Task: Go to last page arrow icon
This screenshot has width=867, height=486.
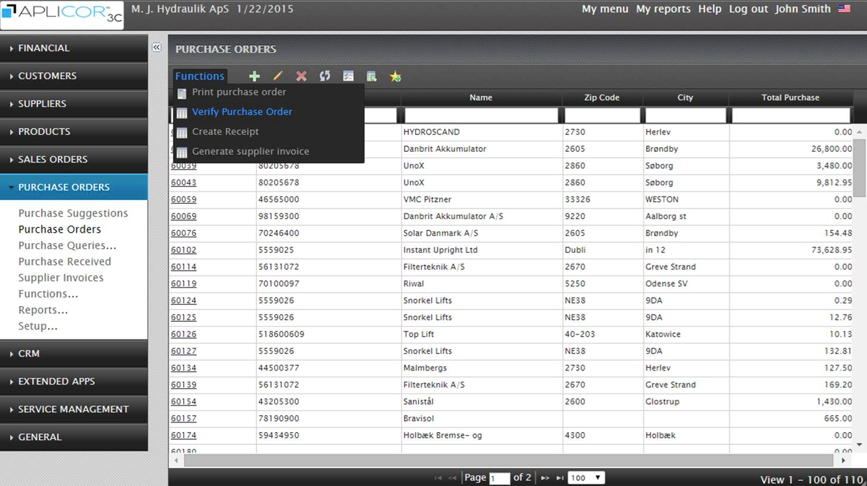Action: click(559, 478)
